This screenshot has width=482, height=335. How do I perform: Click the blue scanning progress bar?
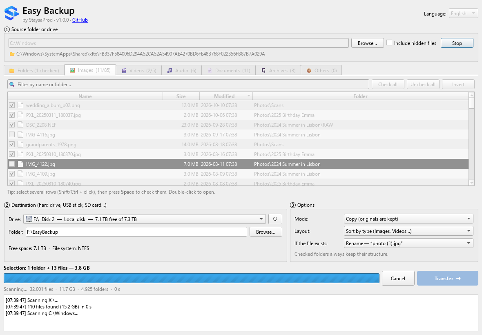[192, 278]
